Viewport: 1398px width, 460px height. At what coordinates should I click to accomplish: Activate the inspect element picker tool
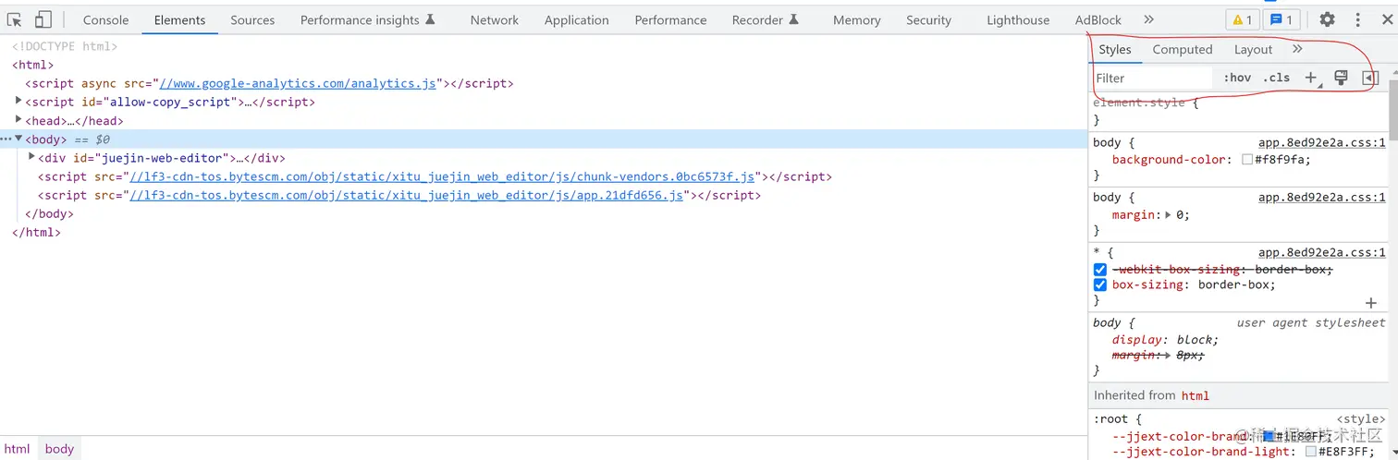(15, 19)
